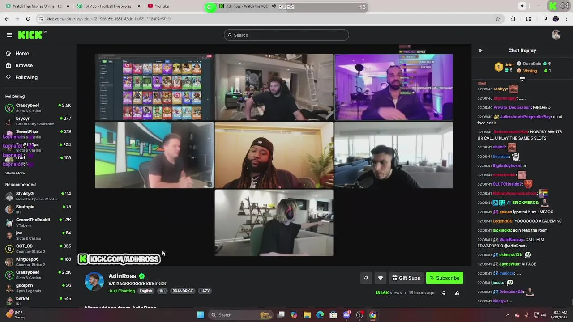Viewport: 573px width, 322px height.
Task: Open ShaktyG recommended channel
Action: (38, 196)
